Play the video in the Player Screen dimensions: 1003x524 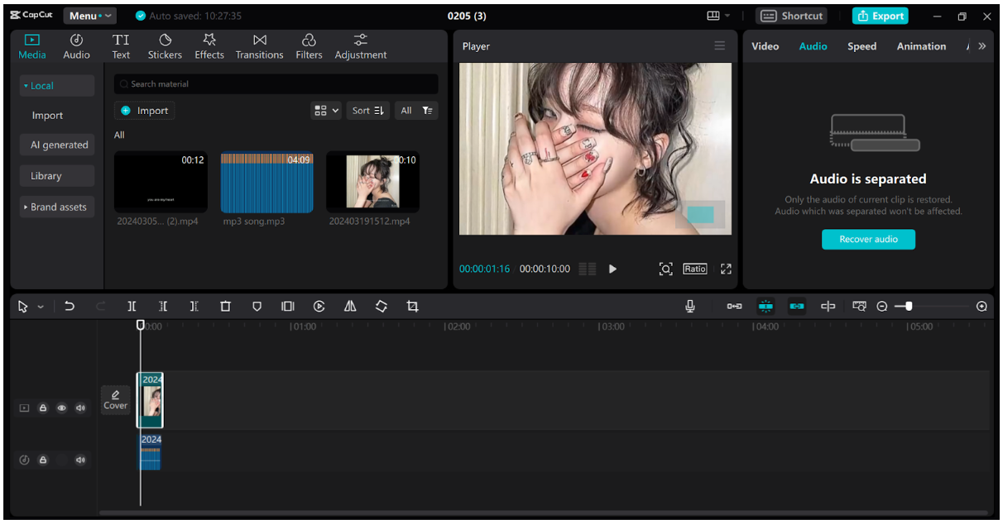[612, 269]
